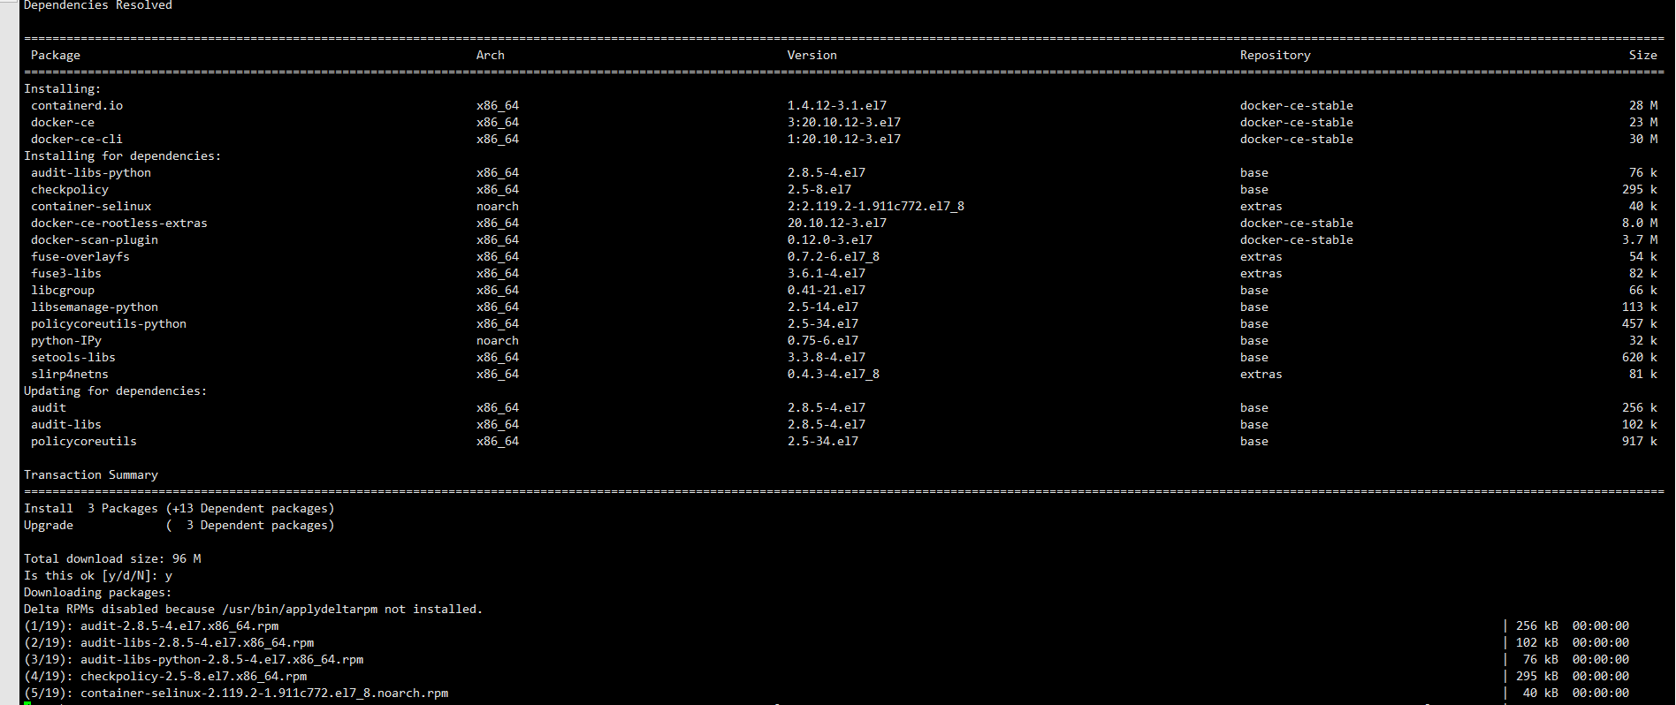1676x705 pixels.
Task: Select the Upgrade 3 Dependent packages line
Action: [x=179, y=525]
